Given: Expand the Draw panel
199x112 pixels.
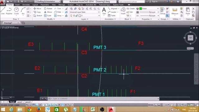Looking at the screenshot, I should (x=16, y=19).
